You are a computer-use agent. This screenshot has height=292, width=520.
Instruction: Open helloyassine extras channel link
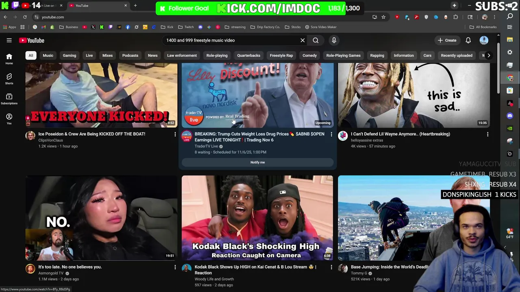coord(367,140)
